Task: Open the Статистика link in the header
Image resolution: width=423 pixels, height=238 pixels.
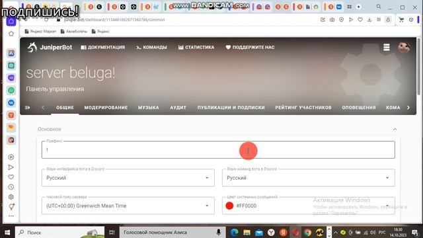Action: (x=196, y=47)
